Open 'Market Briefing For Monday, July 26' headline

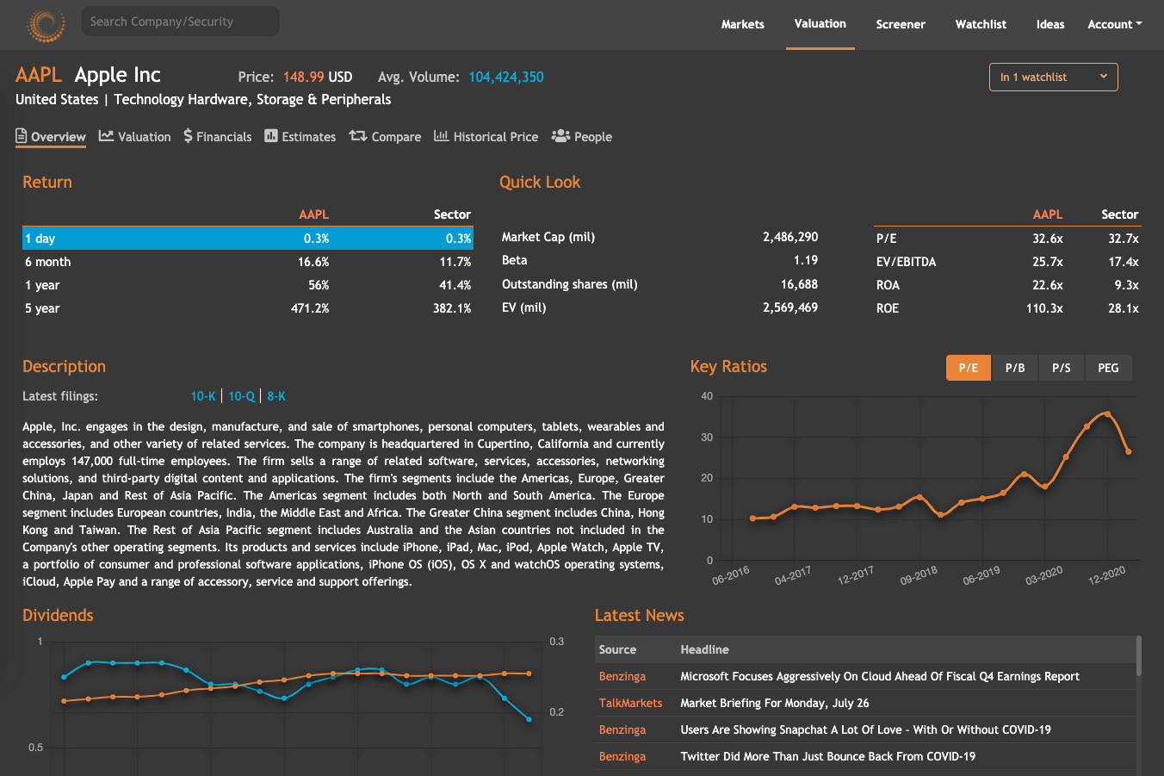(x=775, y=703)
